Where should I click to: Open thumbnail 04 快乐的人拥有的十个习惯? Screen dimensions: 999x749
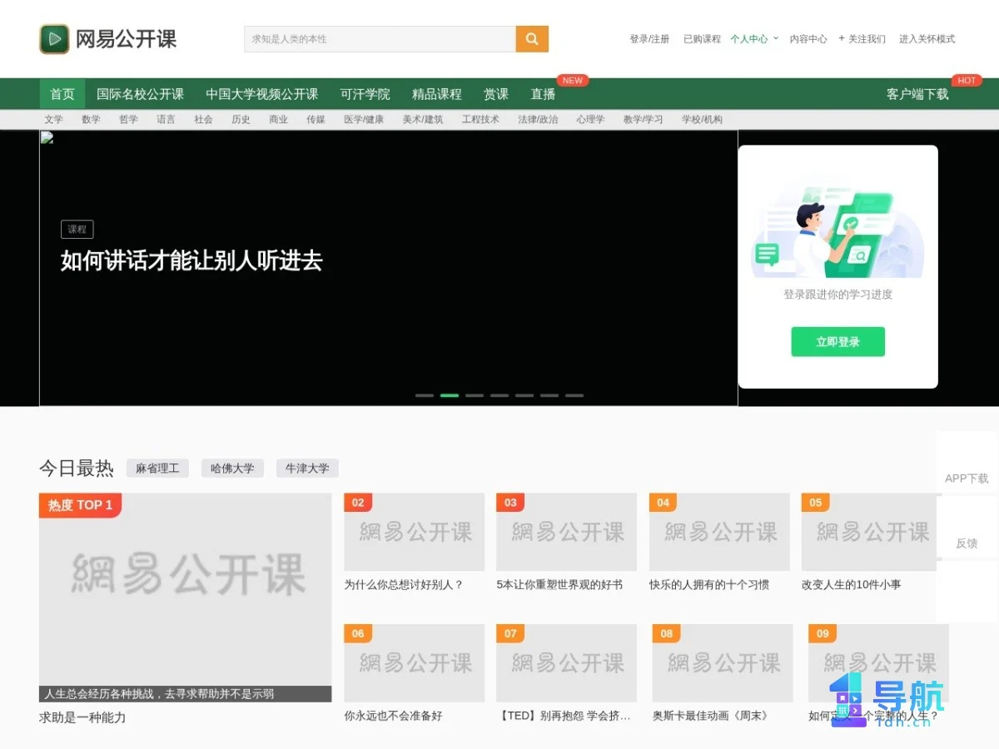coord(719,532)
